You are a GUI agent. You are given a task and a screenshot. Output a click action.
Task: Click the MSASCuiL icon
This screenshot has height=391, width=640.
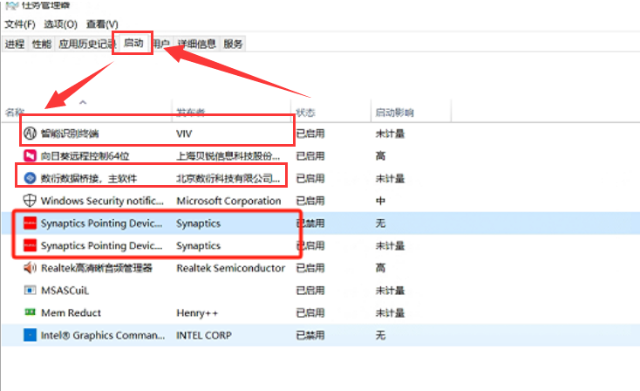[x=30, y=291]
